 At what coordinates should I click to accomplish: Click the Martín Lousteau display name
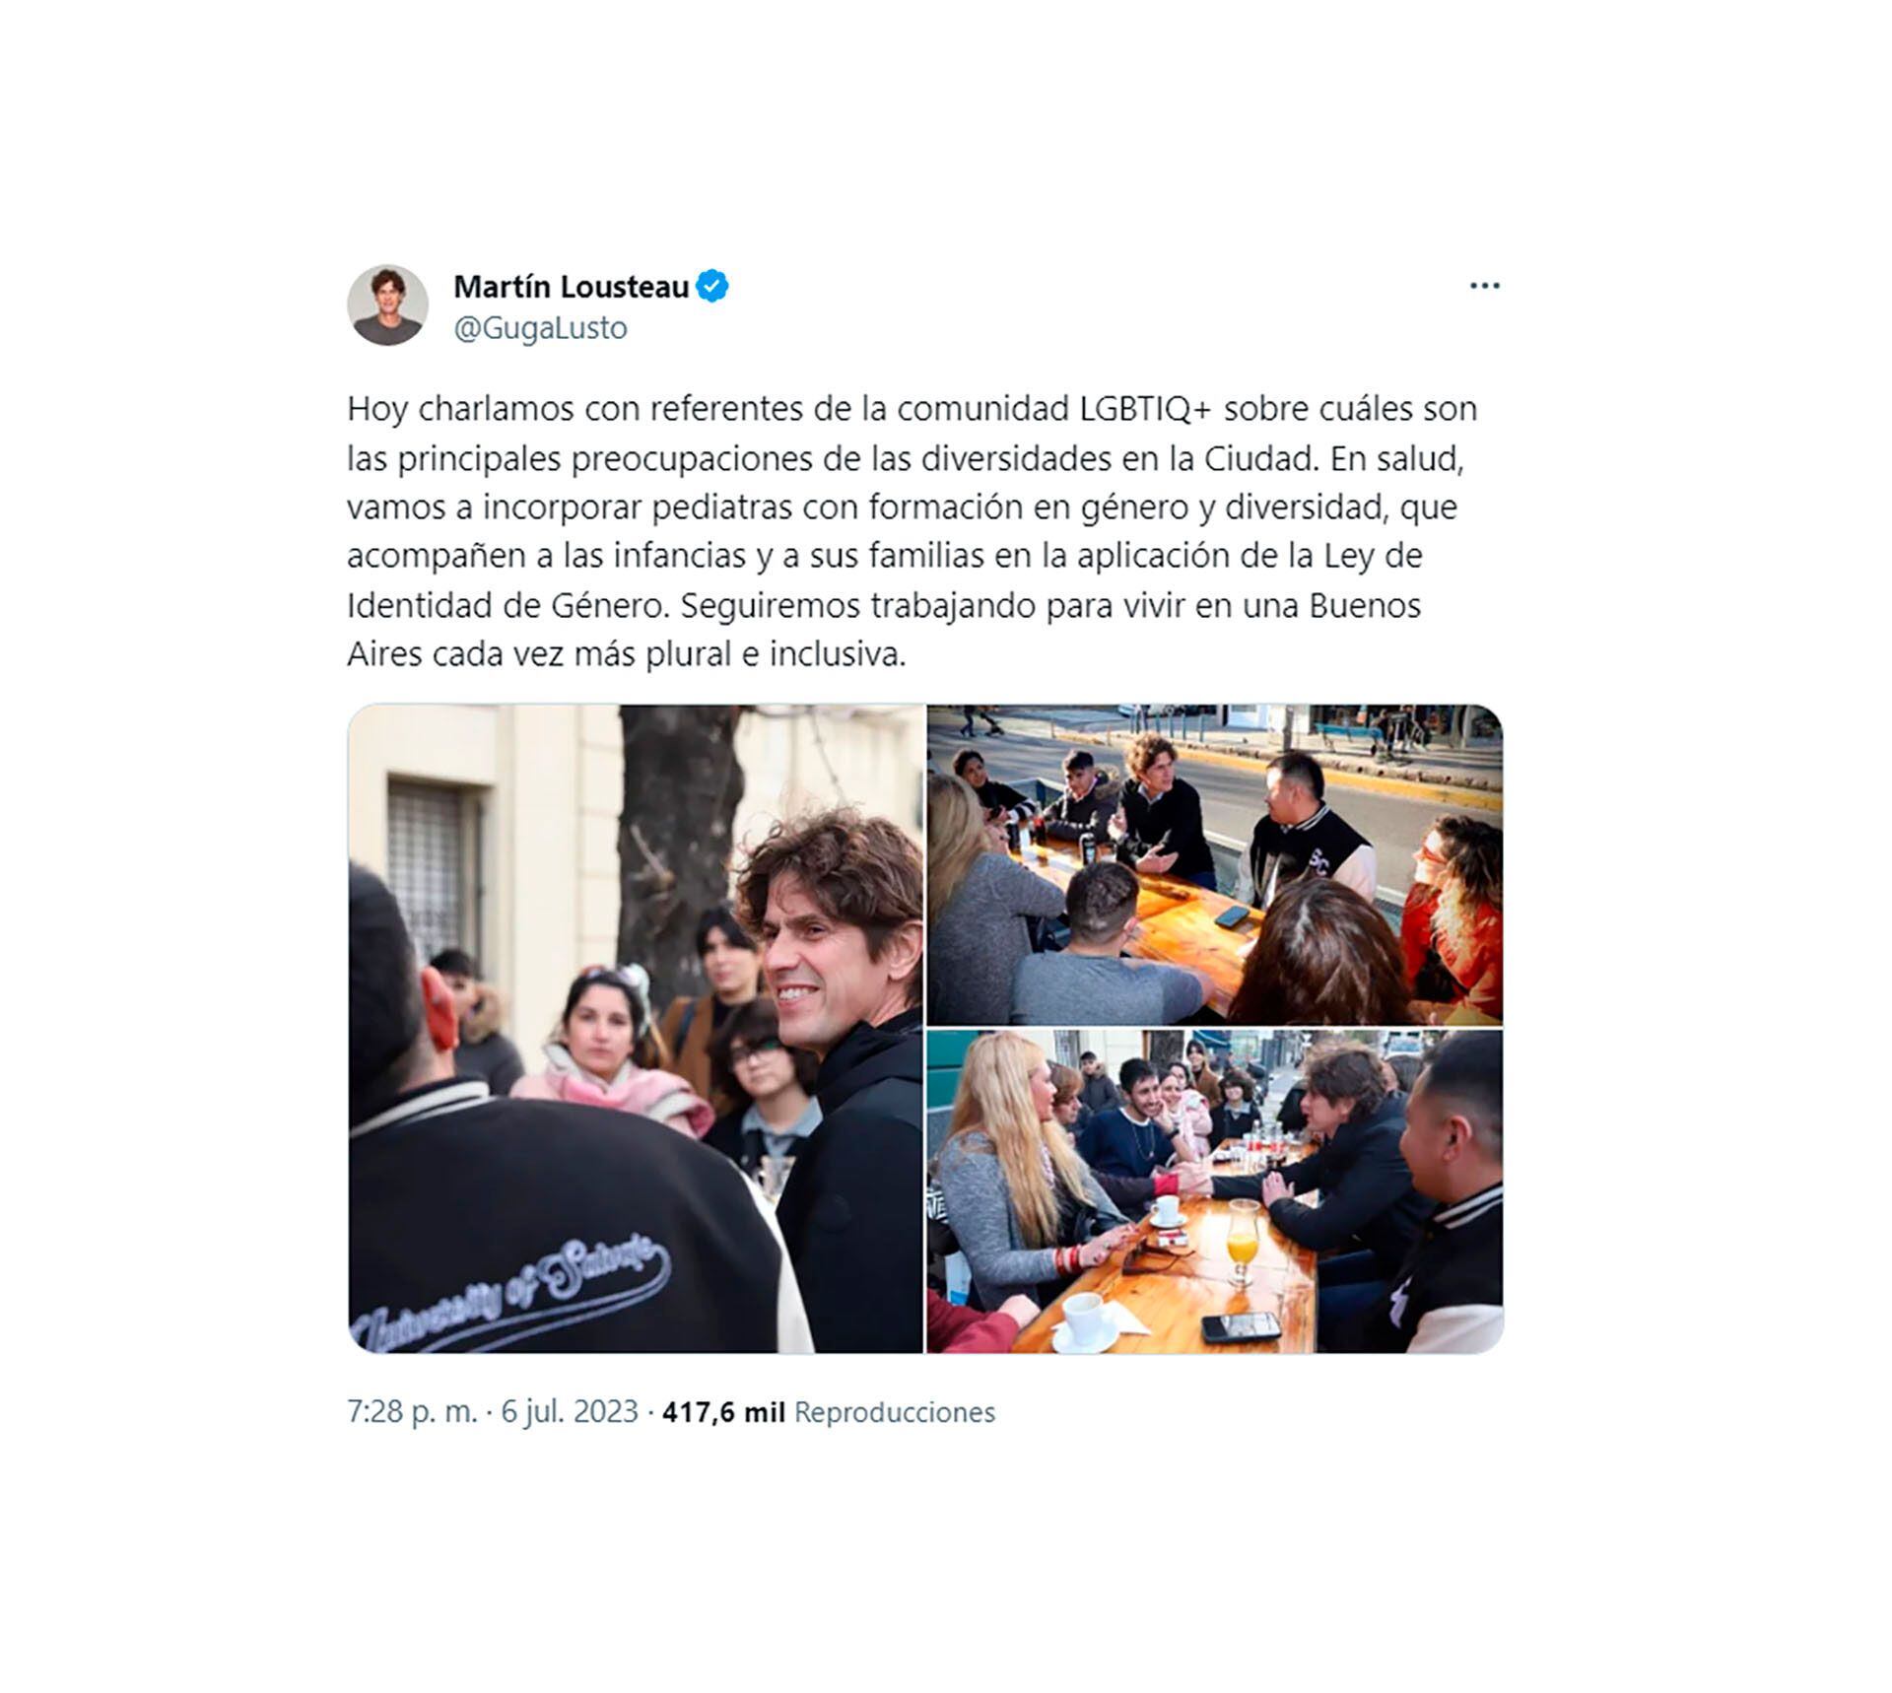click(x=572, y=287)
